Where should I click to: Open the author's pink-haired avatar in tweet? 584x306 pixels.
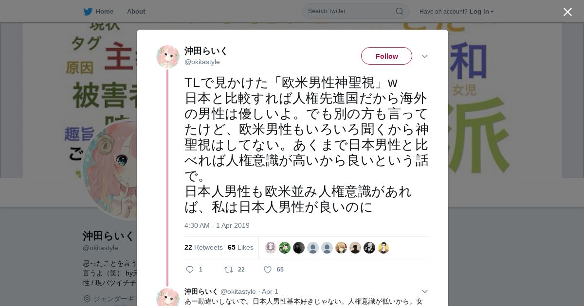tap(168, 57)
